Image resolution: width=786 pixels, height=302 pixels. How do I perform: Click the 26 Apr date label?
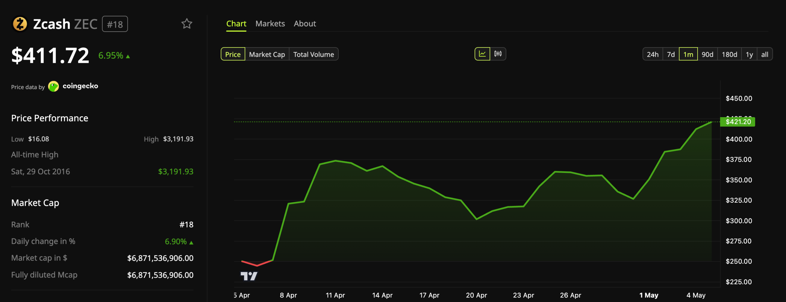pos(570,295)
